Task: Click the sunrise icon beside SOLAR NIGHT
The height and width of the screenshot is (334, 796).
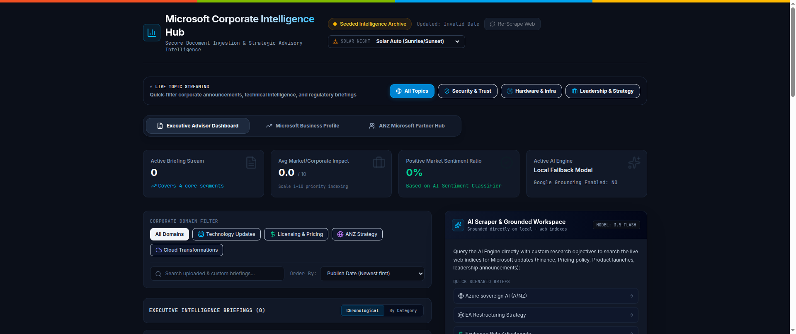Action: click(x=335, y=41)
